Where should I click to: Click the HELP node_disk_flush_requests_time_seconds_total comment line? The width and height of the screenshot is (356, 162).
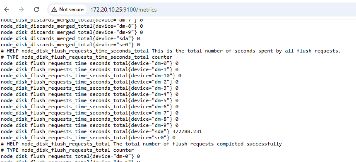click(x=171, y=51)
